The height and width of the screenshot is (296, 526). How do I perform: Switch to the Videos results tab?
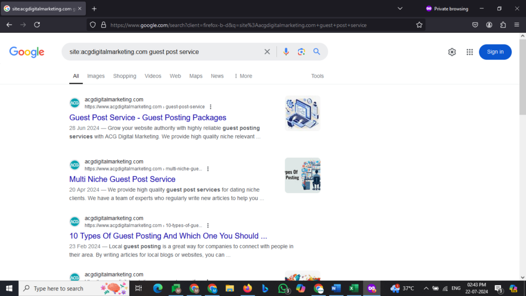153,76
